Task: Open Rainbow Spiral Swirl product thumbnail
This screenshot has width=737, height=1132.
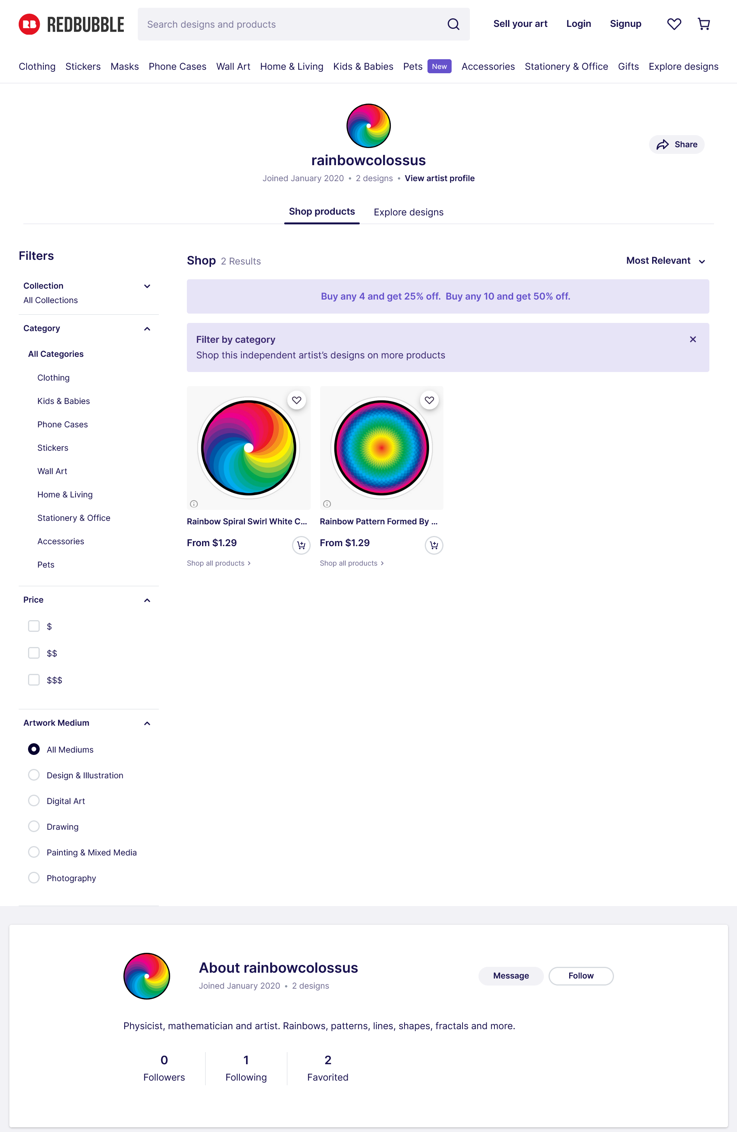Action: pyautogui.click(x=249, y=448)
